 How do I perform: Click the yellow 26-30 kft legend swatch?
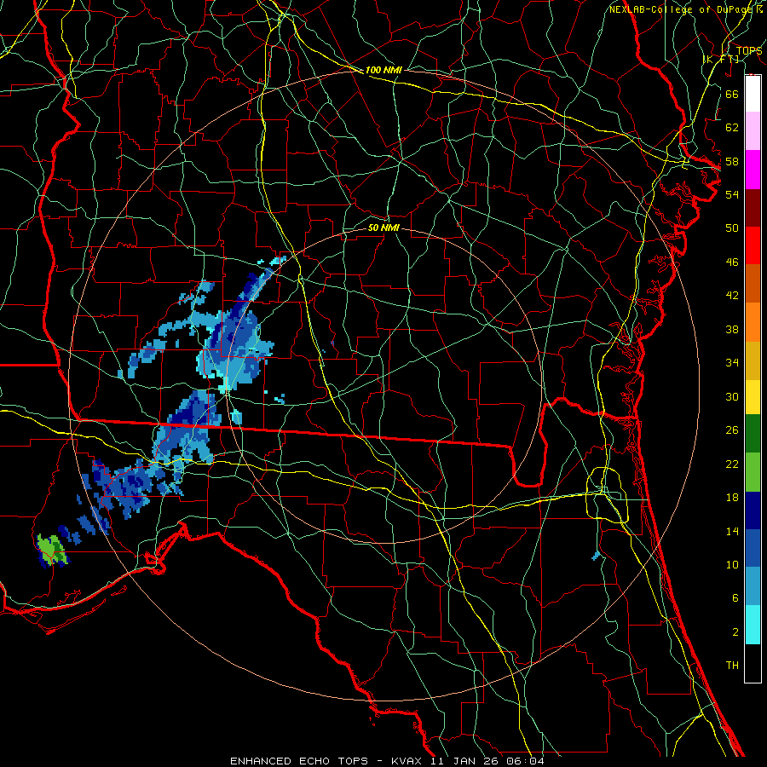pos(753,397)
